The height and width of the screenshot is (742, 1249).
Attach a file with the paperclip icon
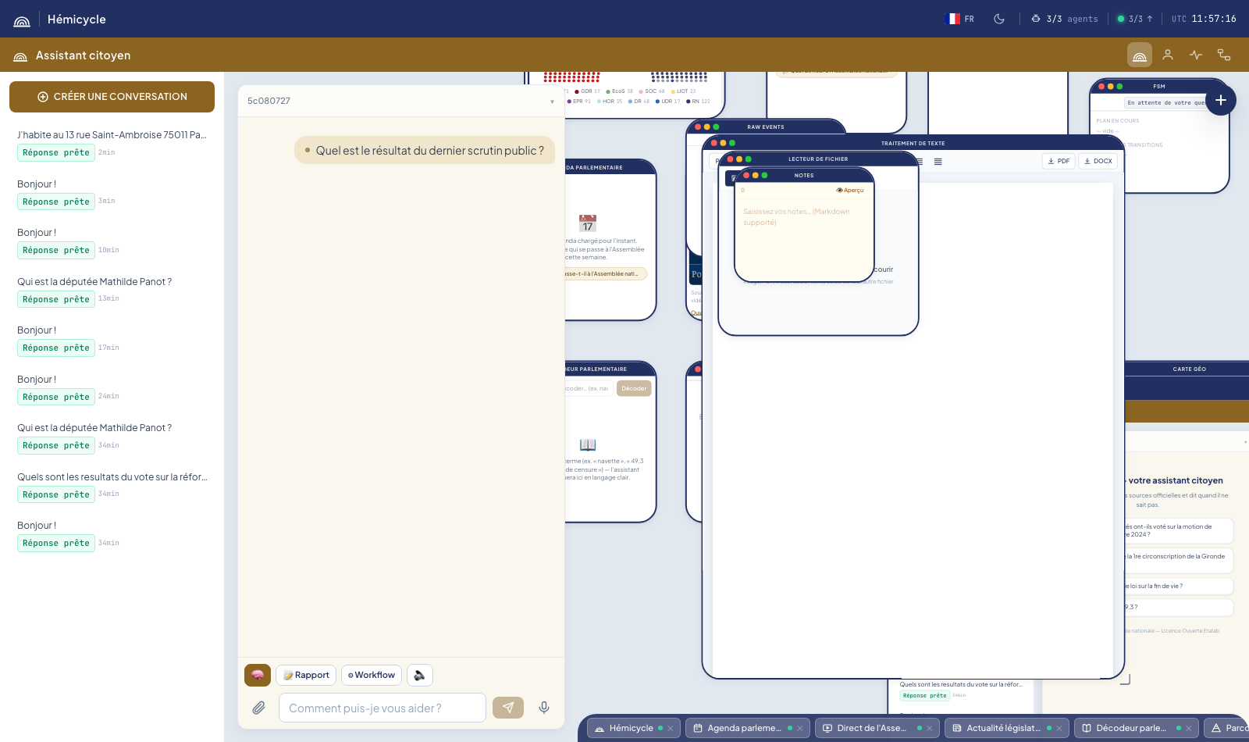259,708
